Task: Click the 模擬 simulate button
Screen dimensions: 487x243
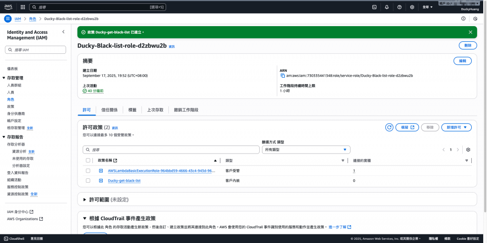Action: point(407,127)
